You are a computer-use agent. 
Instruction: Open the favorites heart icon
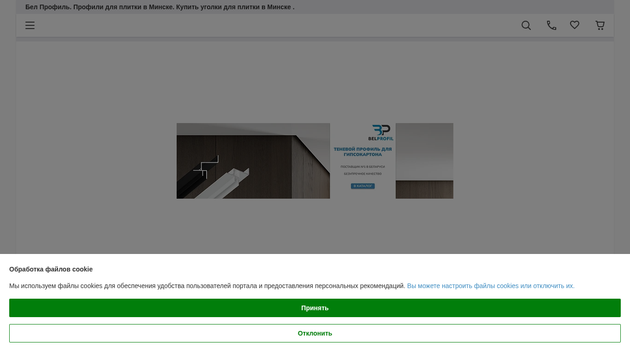click(575, 25)
